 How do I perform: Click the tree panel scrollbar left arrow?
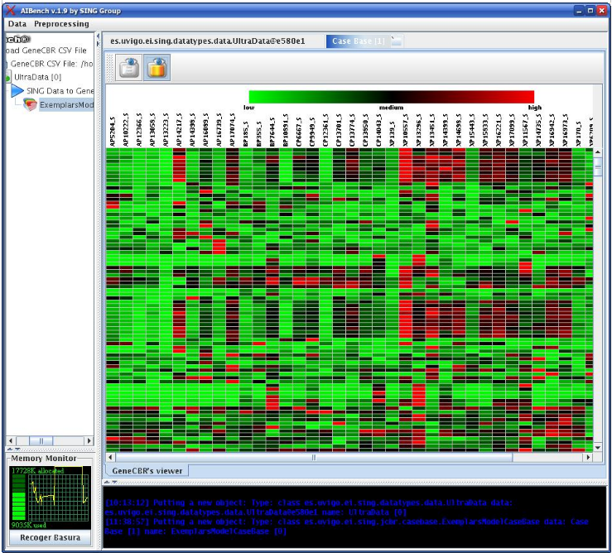pyautogui.click(x=11, y=440)
